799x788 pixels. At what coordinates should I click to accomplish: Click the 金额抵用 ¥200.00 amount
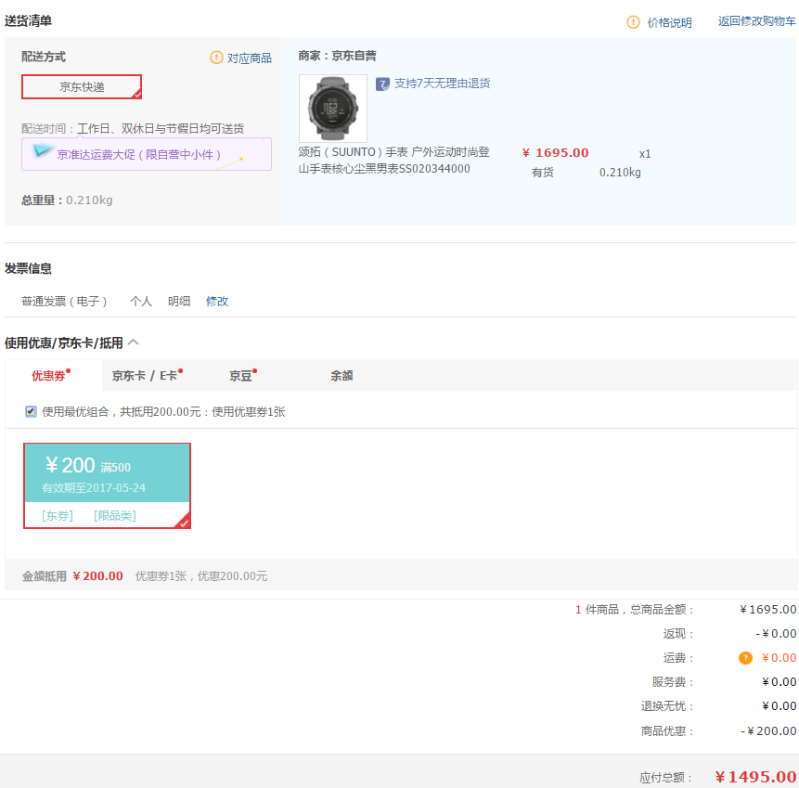[x=97, y=576]
